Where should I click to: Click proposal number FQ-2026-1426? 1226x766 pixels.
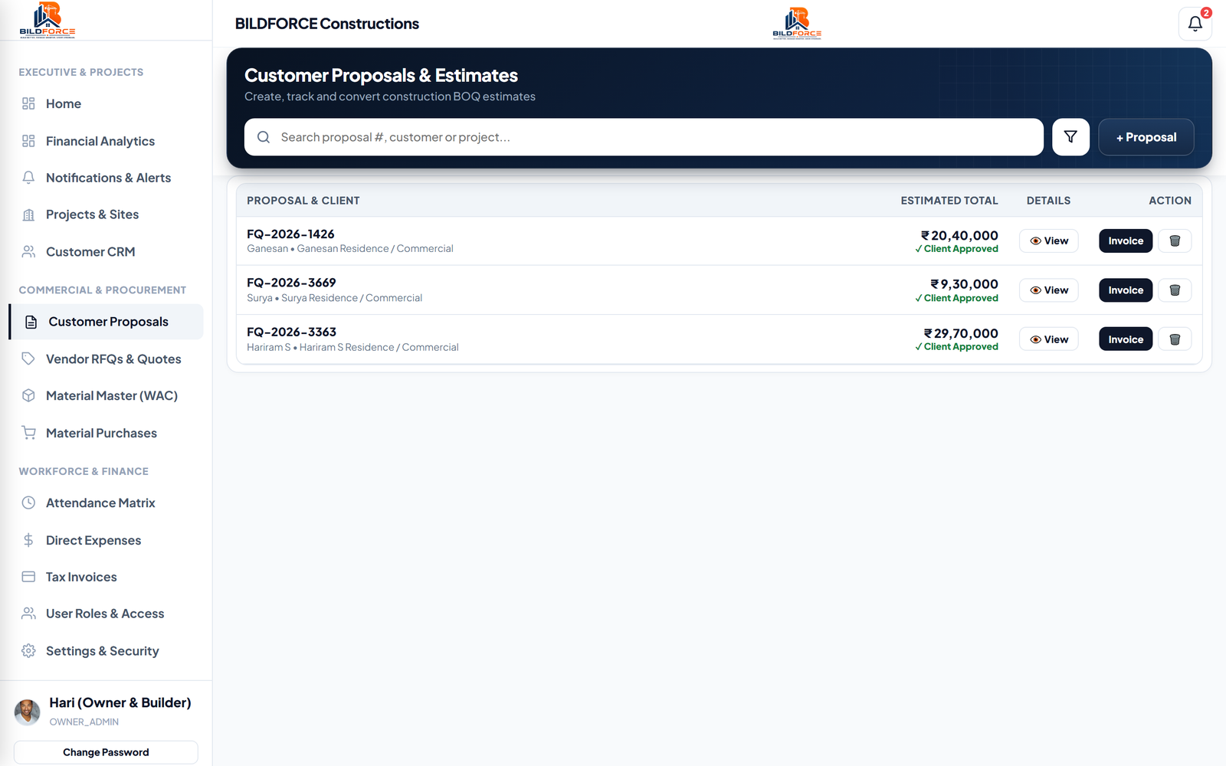tap(290, 234)
